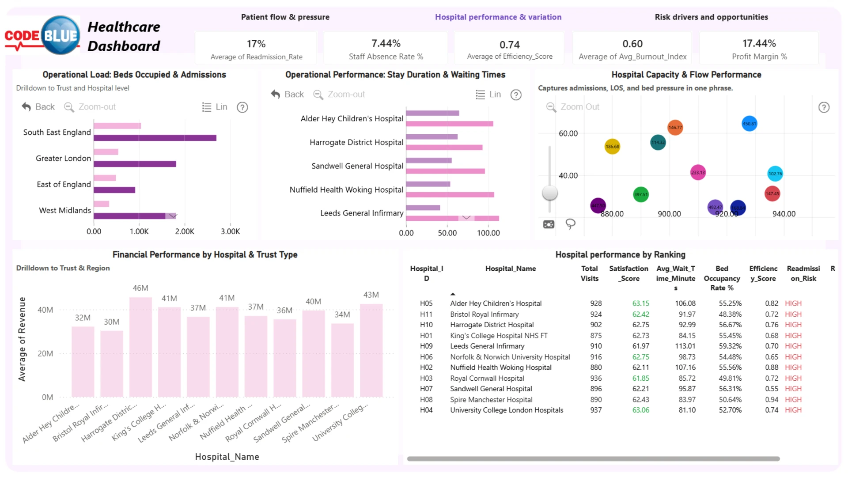Open help icon in Operational Performance chart
Image resolution: width=848 pixels, height=477 pixels.
516,95
